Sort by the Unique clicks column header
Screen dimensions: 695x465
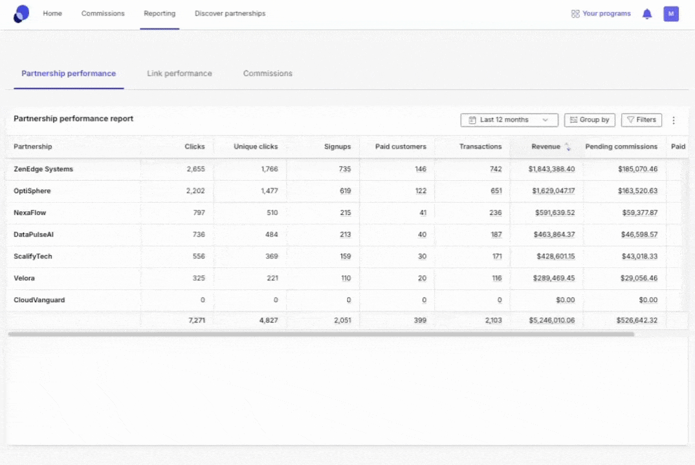256,147
